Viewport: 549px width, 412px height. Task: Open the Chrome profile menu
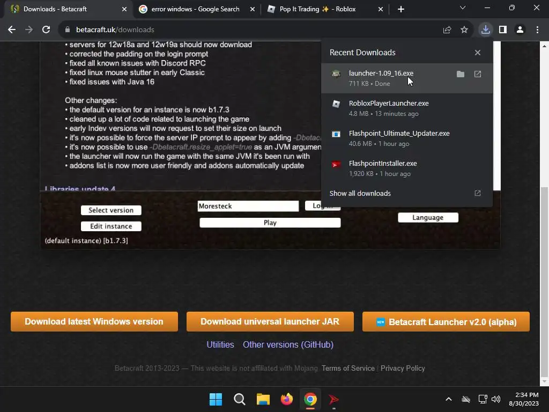[x=520, y=30]
